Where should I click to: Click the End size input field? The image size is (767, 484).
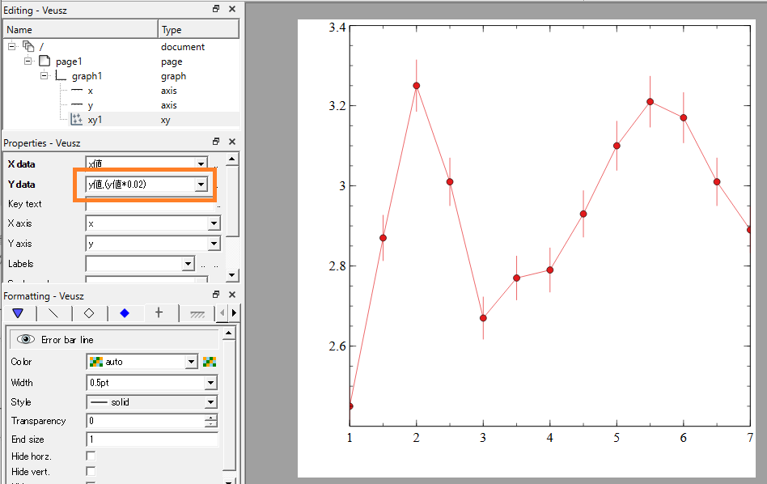point(152,439)
